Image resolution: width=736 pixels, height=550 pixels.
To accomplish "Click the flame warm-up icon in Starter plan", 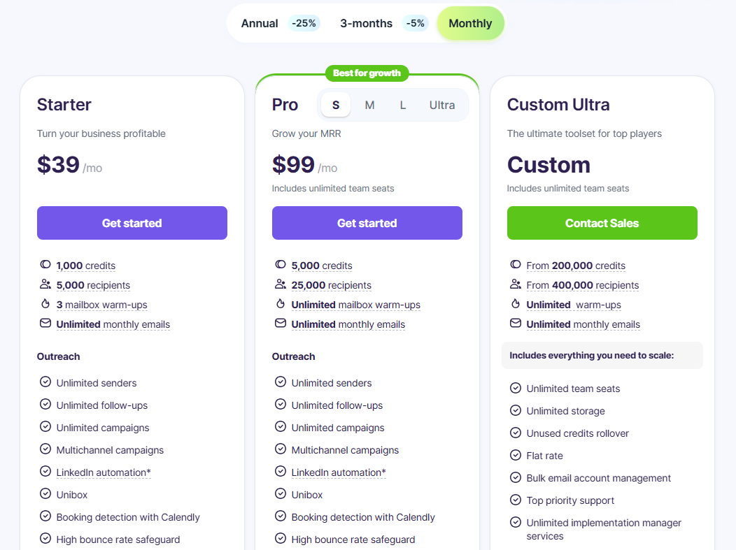I will (x=45, y=304).
